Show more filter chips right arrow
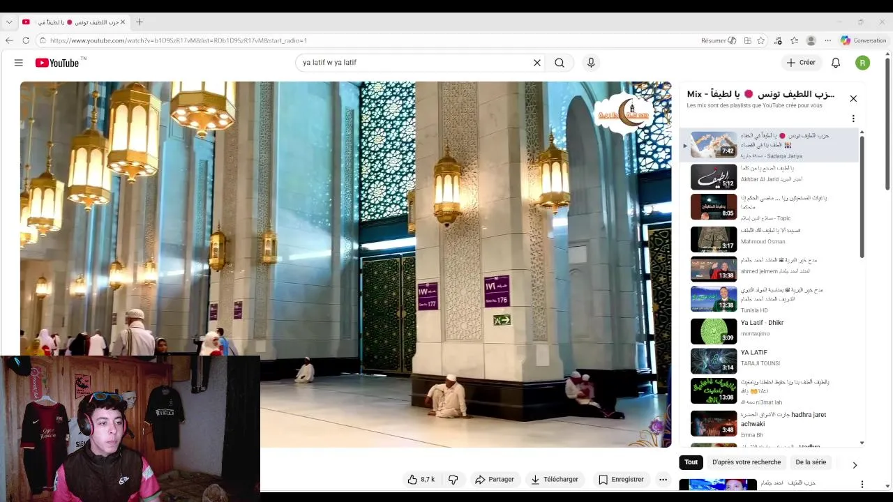Screen dimensions: 893x502 pyautogui.click(x=855, y=465)
